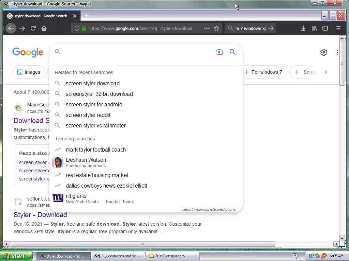The width and height of the screenshot is (349, 261).
Task: Click 'screenstyler e...' related search link
Action: point(34,179)
